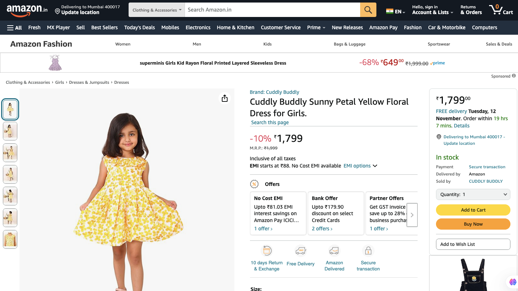
Task: Select the Women tab in Amazon Fashion
Action: pos(123,44)
